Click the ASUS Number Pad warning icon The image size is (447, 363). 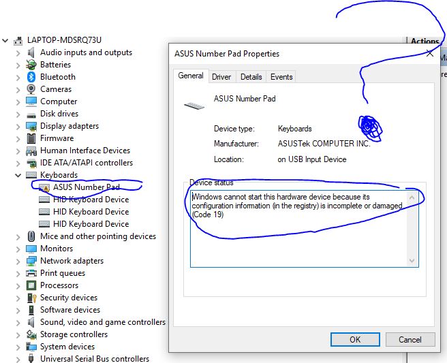pyautogui.click(x=44, y=187)
